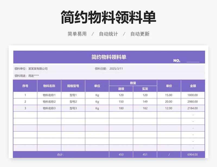Select issued quantity 149
The width and height of the screenshot is (217, 167).
point(145,102)
